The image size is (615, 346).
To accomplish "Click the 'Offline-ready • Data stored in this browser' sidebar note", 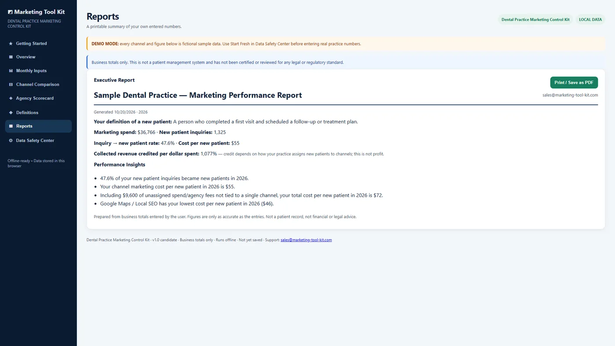I will pyautogui.click(x=36, y=163).
